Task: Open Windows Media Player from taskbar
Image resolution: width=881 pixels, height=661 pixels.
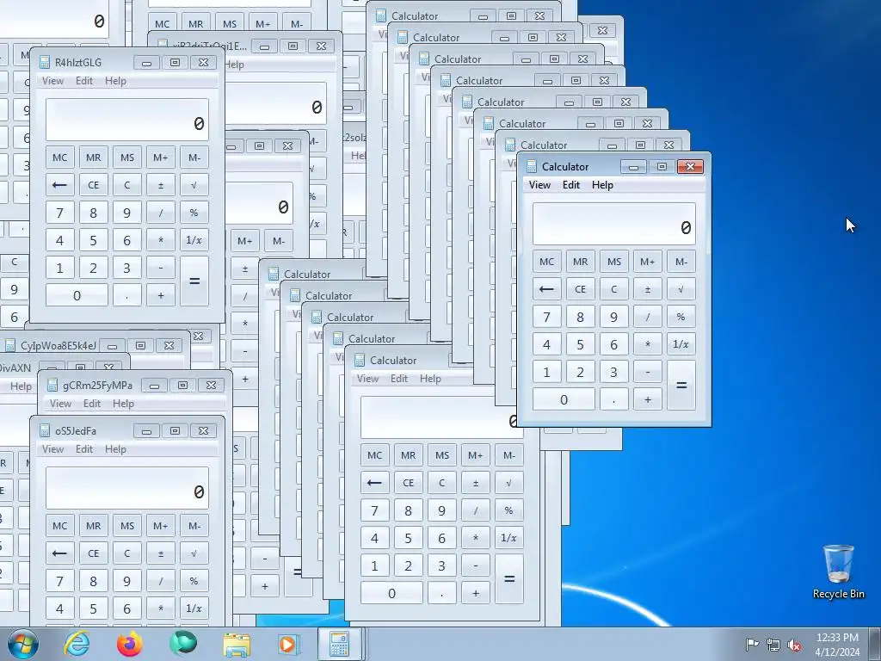Action: pos(289,644)
